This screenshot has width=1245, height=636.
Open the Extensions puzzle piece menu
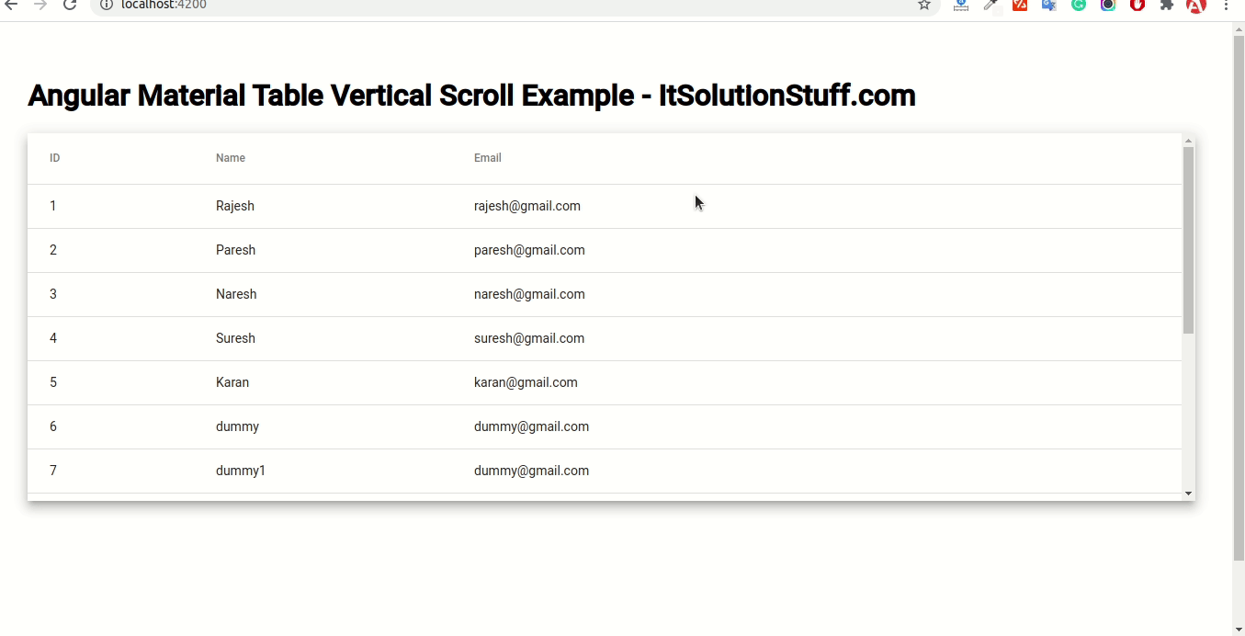[x=1167, y=5]
